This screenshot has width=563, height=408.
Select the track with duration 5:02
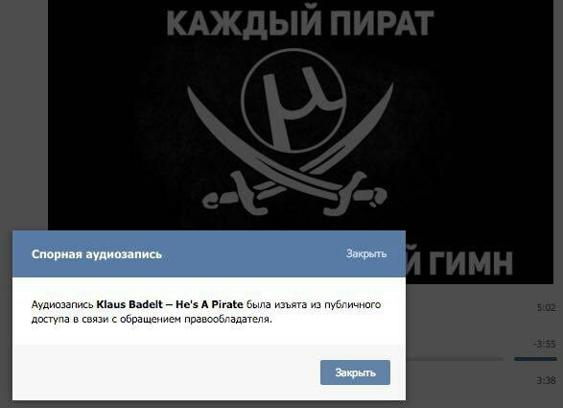[x=546, y=308]
